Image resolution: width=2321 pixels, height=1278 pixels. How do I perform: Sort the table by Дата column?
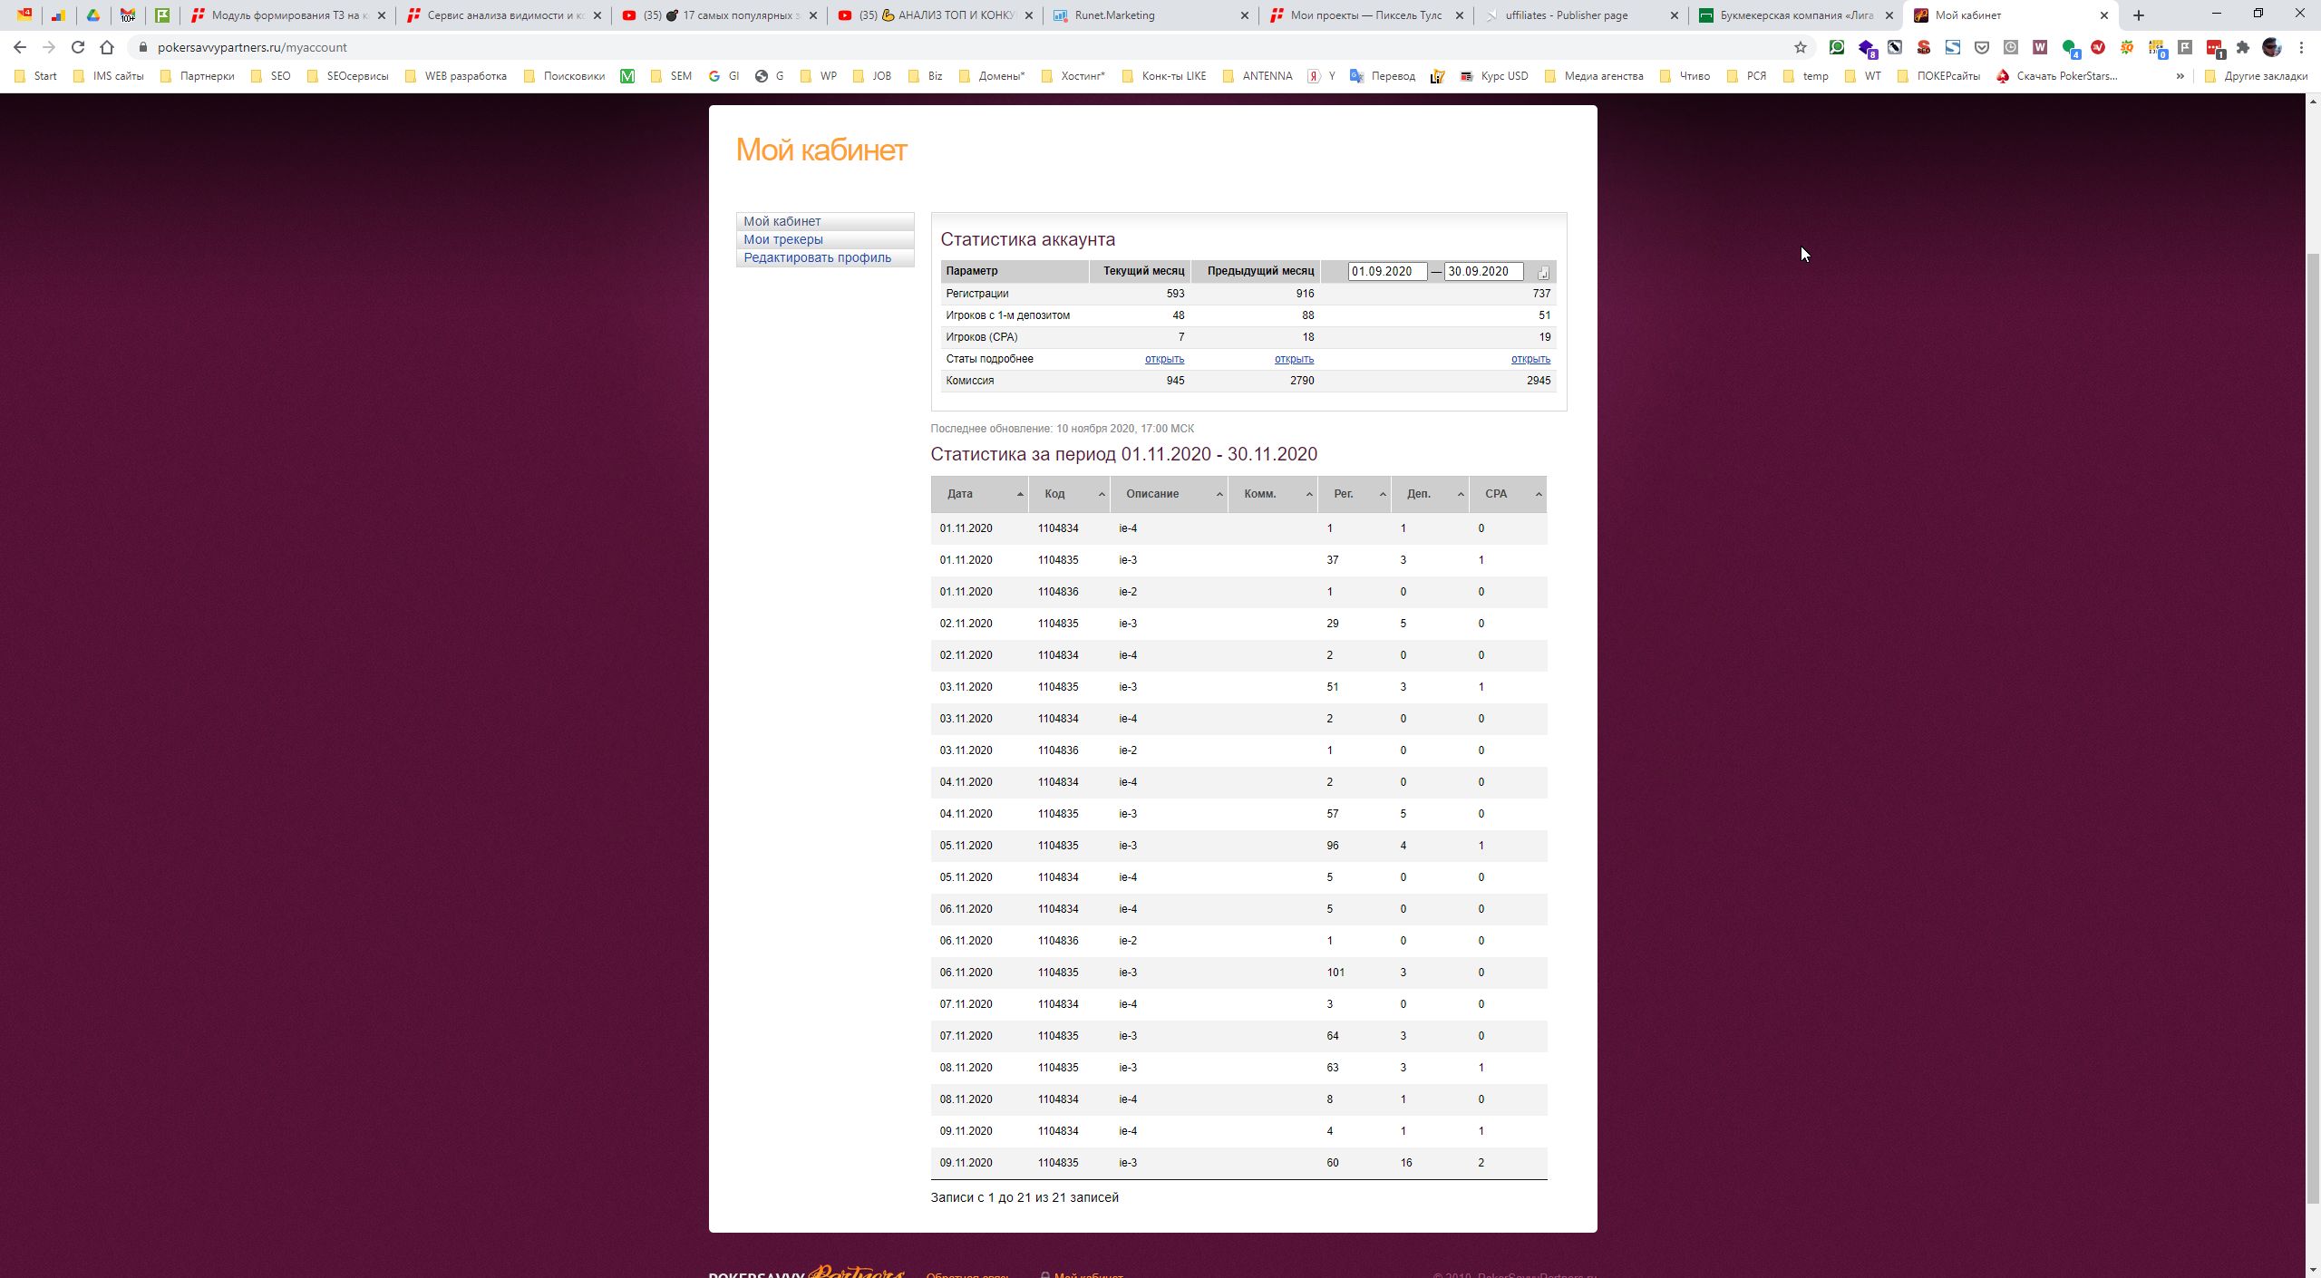point(979,494)
